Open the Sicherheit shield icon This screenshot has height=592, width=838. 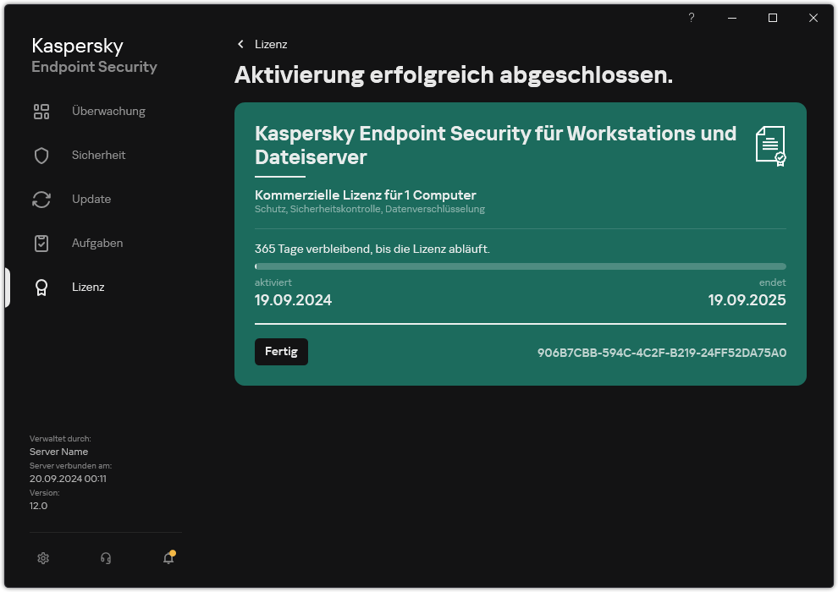click(41, 155)
